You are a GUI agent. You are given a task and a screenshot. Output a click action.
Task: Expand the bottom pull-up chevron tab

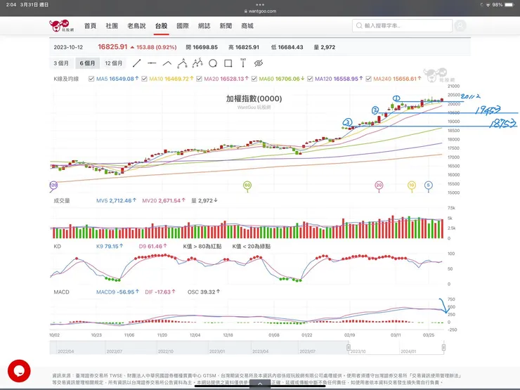coord(260,384)
